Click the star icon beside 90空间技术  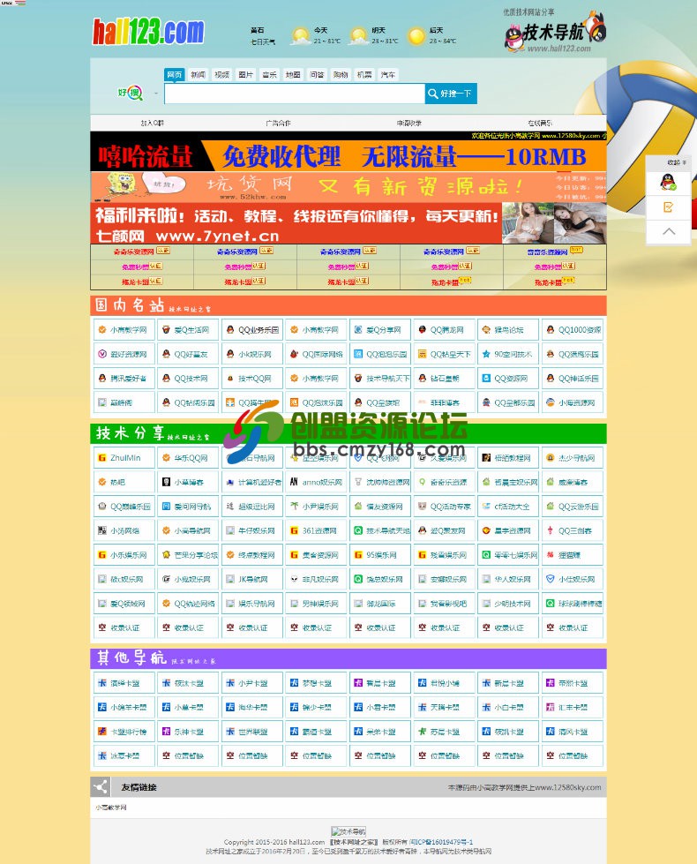(x=486, y=354)
